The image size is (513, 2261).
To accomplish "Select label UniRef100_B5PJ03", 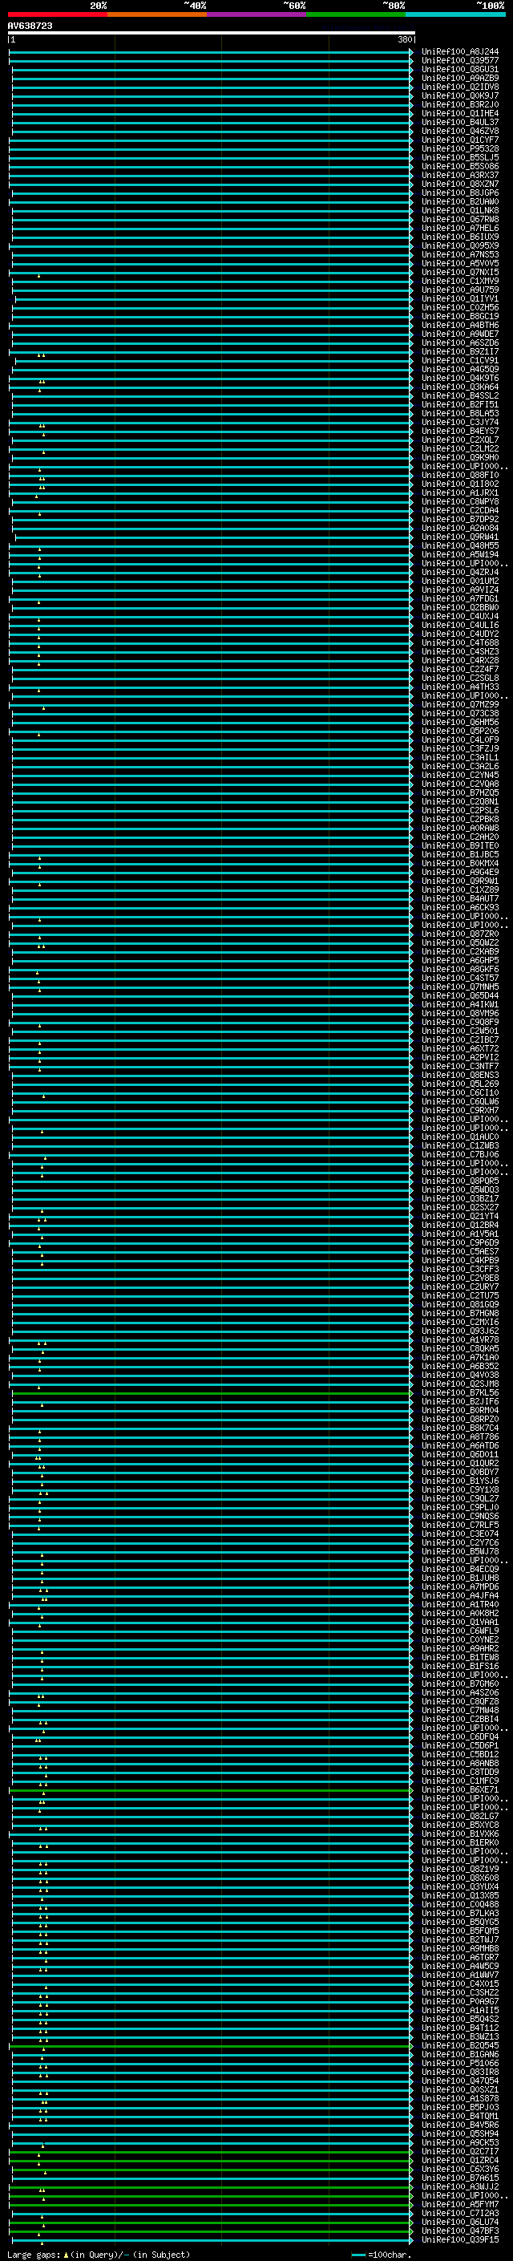I will (x=460, y=2107).
